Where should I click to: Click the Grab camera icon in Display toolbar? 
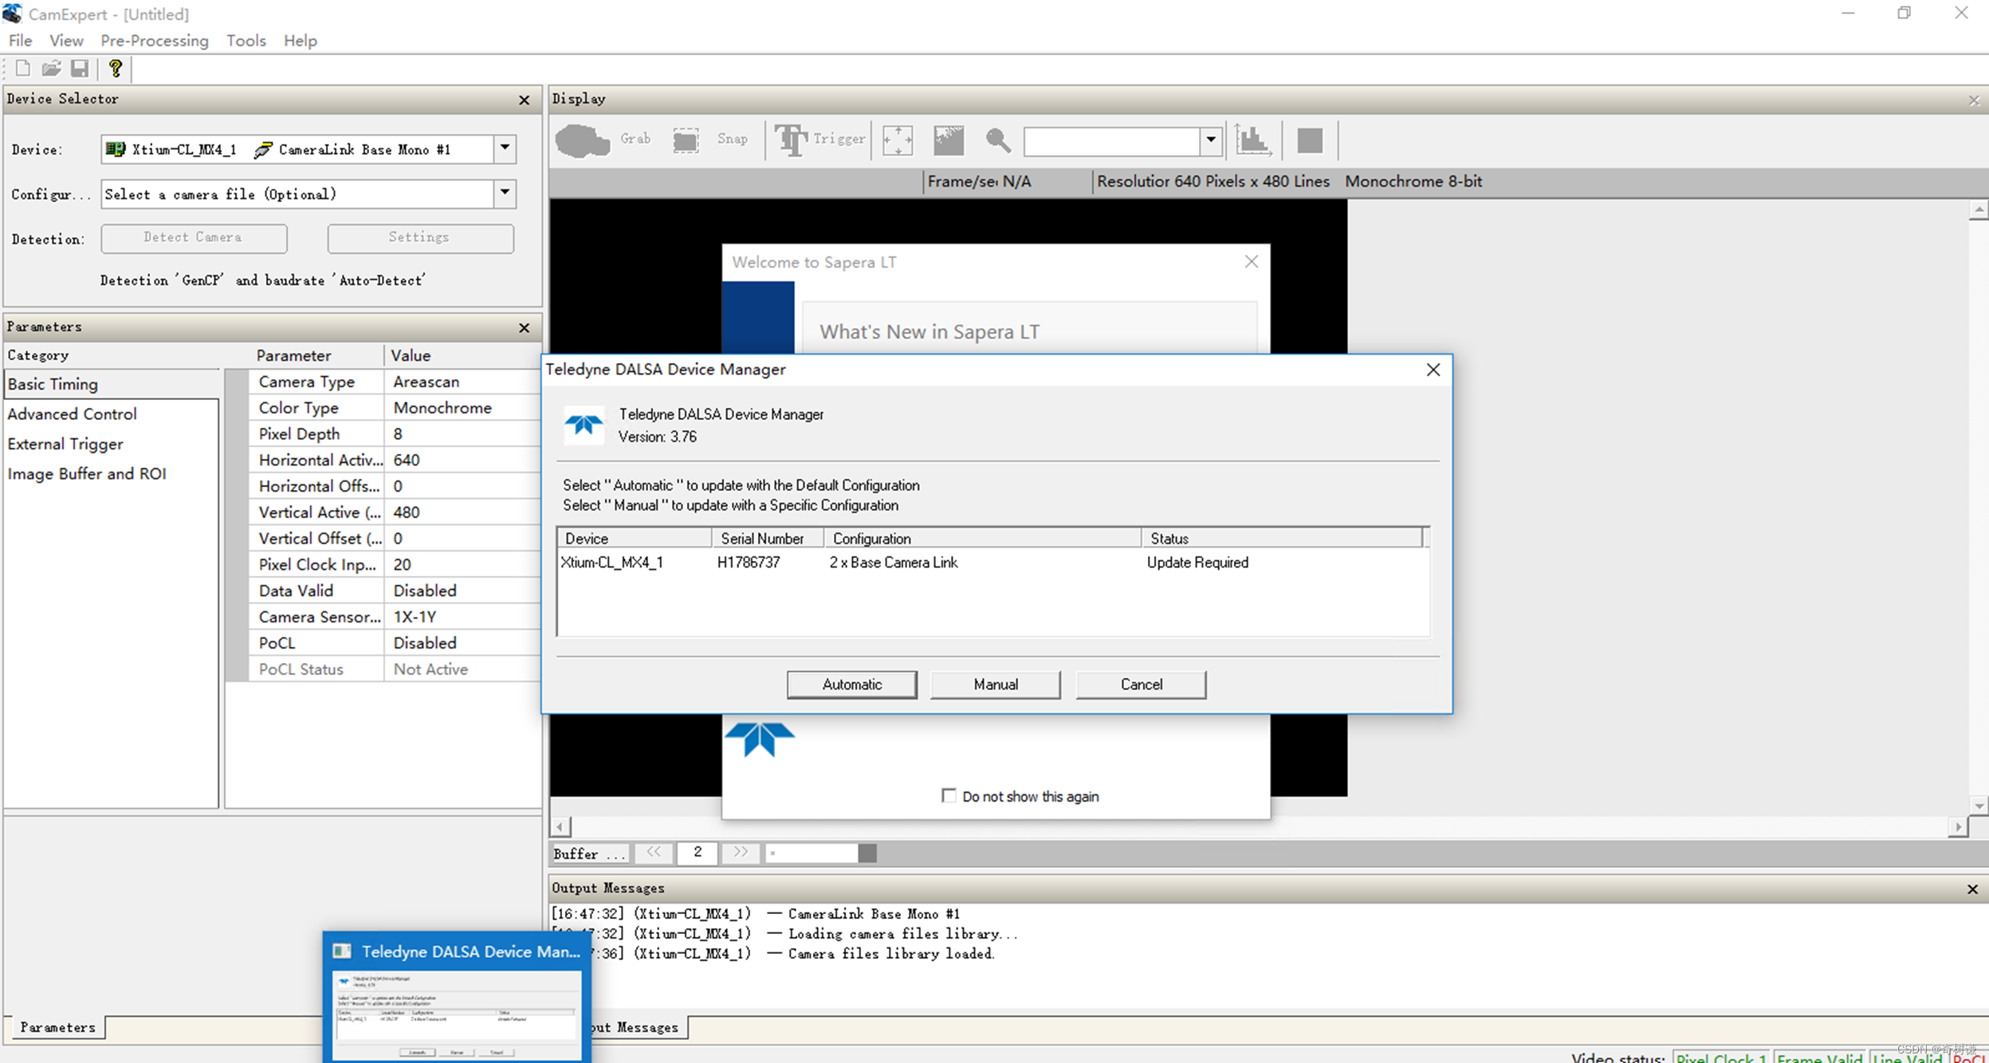[x=583, y=140]
